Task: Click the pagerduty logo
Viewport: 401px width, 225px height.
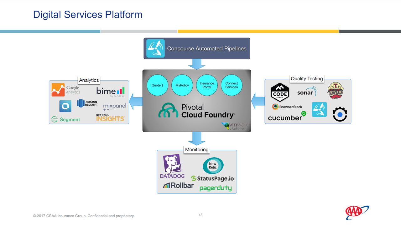Action: 216,188
